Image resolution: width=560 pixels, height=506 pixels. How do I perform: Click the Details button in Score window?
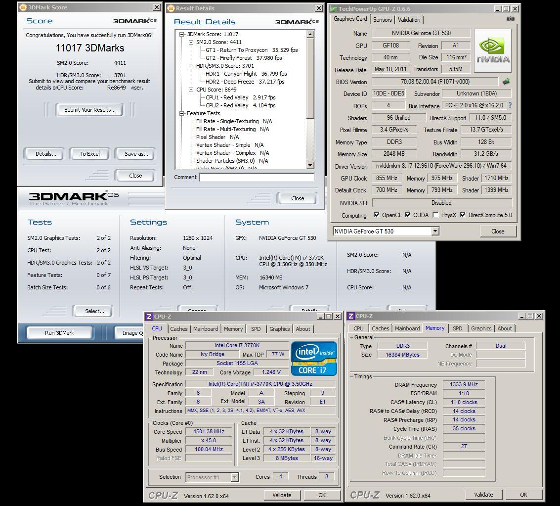[x=45, y=154]
